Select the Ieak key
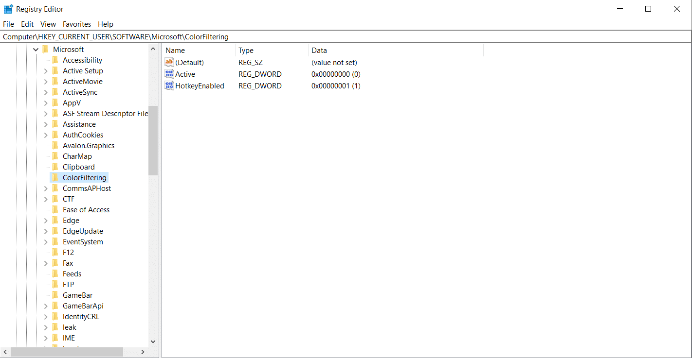This screenshot has height=358, width=692. point(70,327)
